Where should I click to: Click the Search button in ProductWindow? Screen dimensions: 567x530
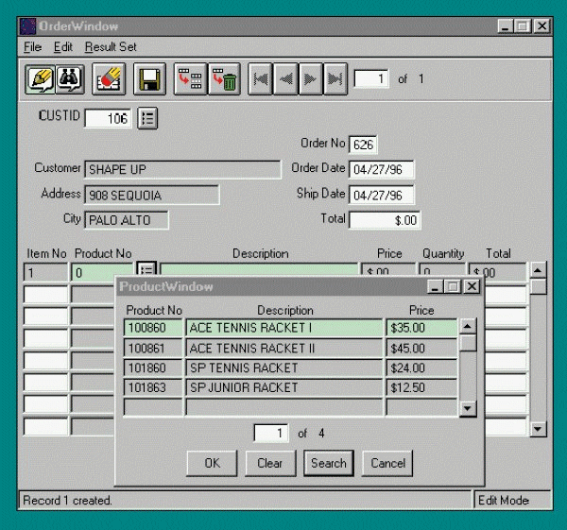(x=328, y=463)
